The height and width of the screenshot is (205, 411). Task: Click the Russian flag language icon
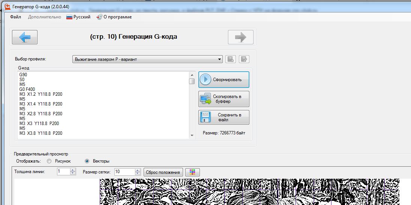(69, 17)
